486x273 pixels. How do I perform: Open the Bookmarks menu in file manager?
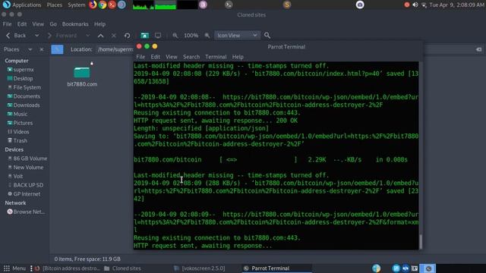click(x=75, y=24)
